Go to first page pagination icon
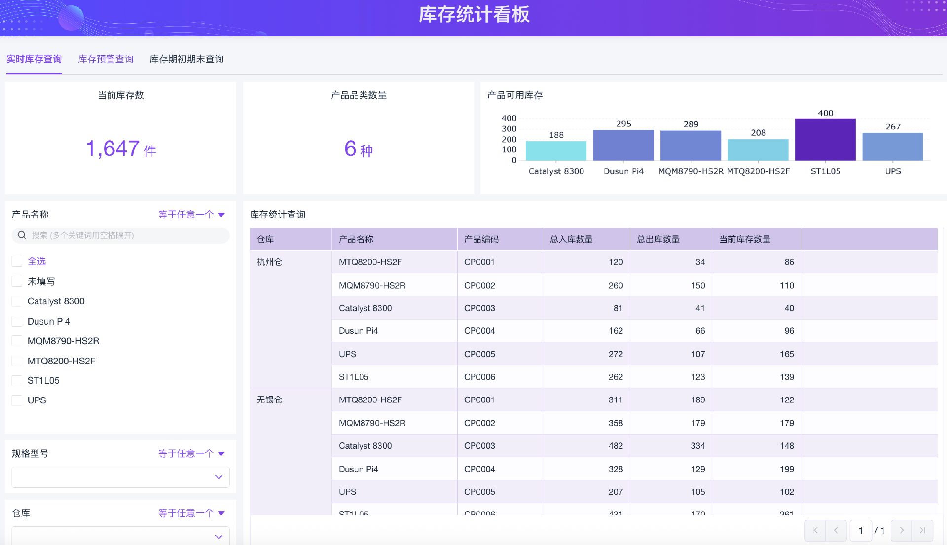 click(x=815, y=530)
